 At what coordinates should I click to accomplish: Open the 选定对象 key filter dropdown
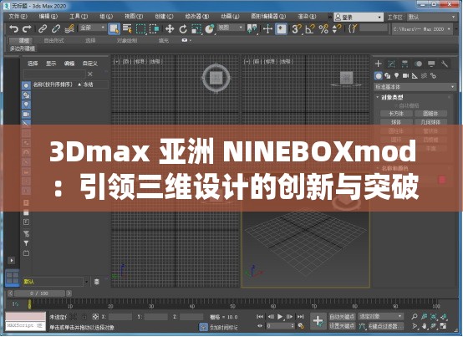(380, 316)
